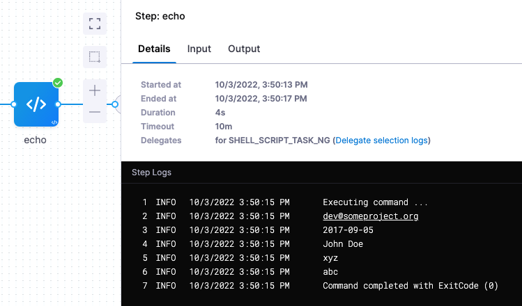The height and width of the screenshot is (306, 522).
Task: Click the echo label under the node
Action: point(36,139)
